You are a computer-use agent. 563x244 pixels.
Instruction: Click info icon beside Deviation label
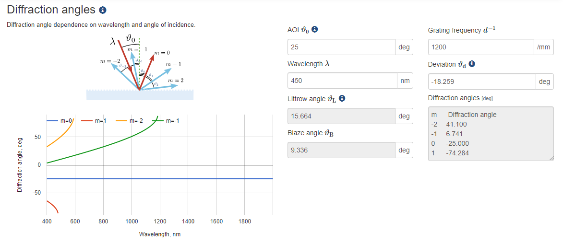tap(472, 64)
